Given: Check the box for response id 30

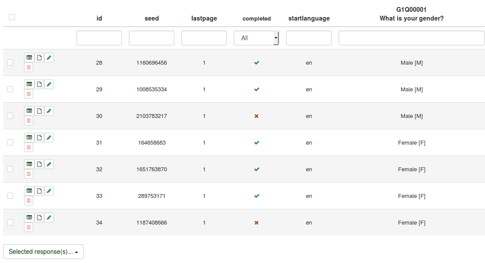Looking at the screenshot, I should [10, 116].
